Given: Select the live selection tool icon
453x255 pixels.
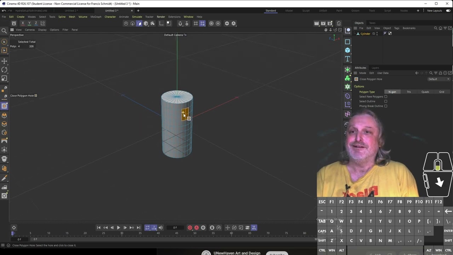Looking at the screenshot, I should coord(4,42).
